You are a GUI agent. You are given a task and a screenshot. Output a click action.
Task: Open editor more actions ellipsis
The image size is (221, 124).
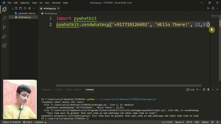tap(218, 8)
